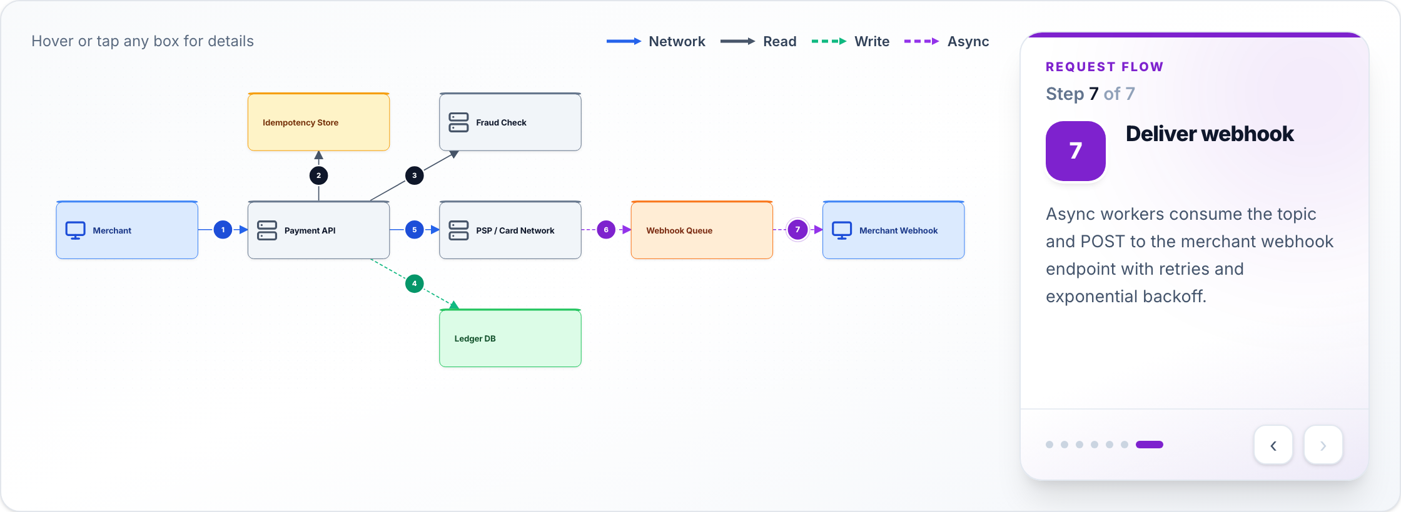Select step 3 marker toward Fraud Check
Image resolution: width=1401 pixels, height=512 pixels.
click(414, 175)
